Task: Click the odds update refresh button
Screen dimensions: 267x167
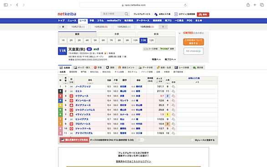Action: [159, 82]
